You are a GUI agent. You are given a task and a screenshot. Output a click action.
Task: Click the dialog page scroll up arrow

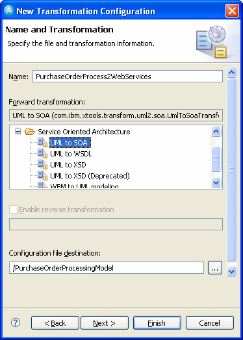pos(231,72)
